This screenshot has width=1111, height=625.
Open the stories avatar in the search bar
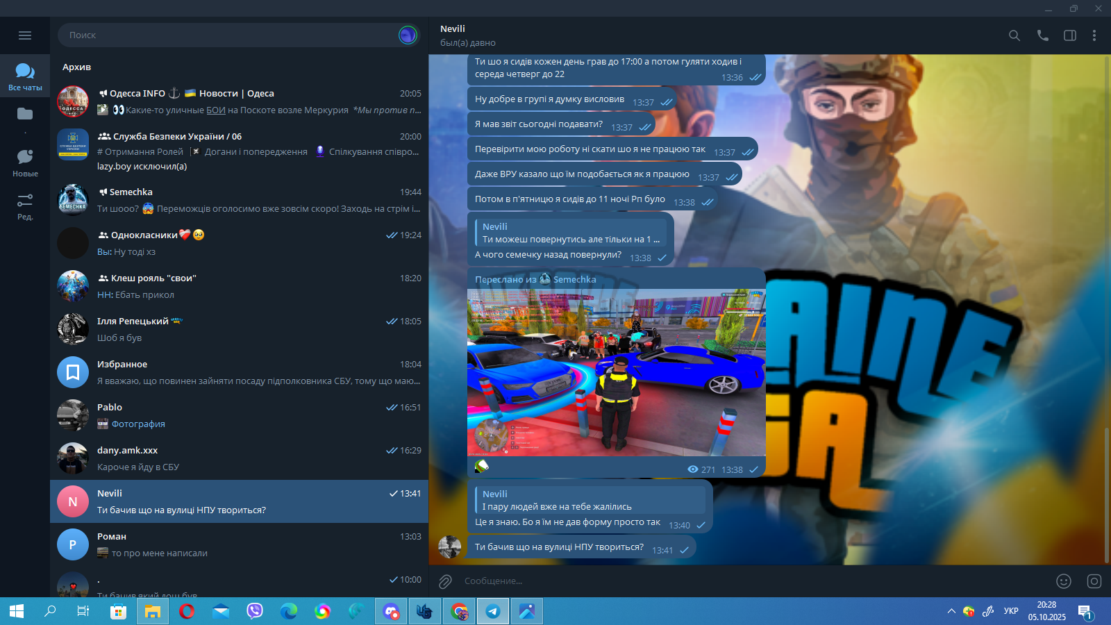coord(408,35)
